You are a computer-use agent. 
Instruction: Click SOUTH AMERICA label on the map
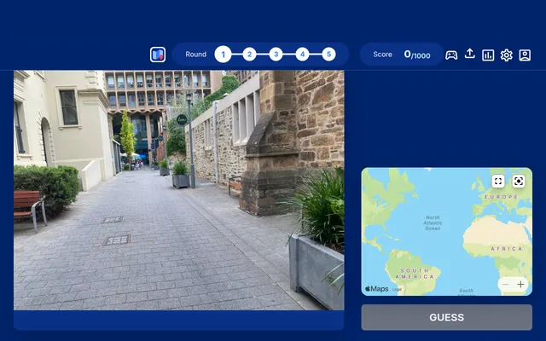[x=415, y=274]
